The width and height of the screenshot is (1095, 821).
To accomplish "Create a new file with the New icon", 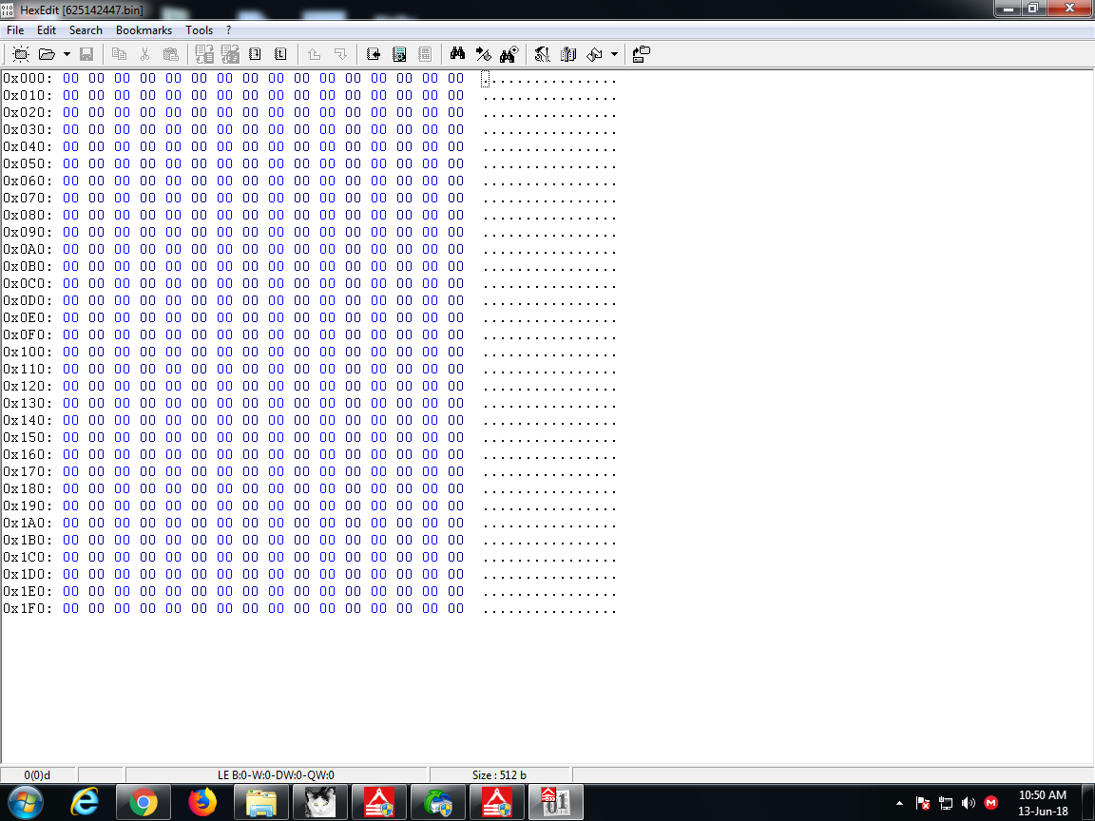I will click(21, 54).
